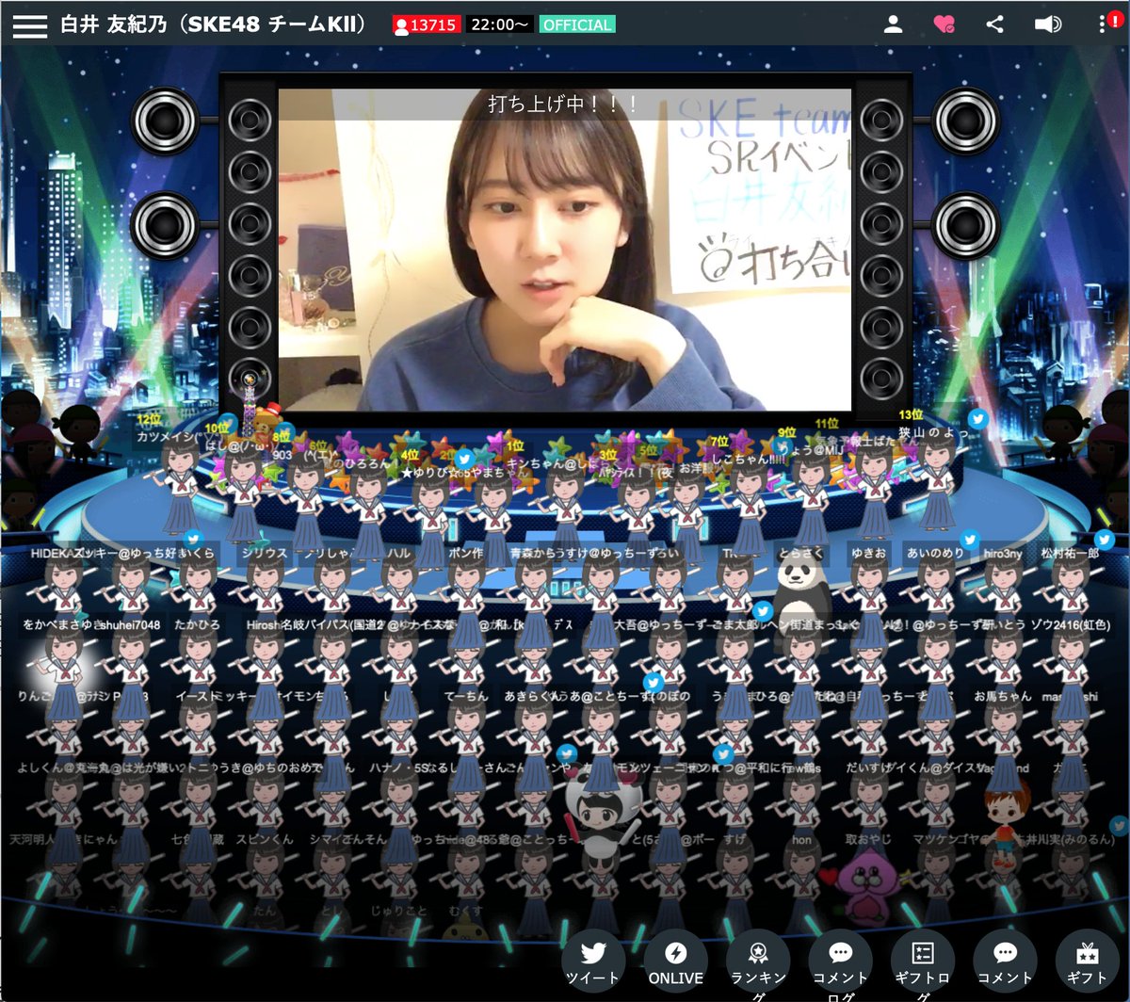Screen dimensions: 1130x1002
Task: Open the hamburger main menu
Action: (30, 25)
